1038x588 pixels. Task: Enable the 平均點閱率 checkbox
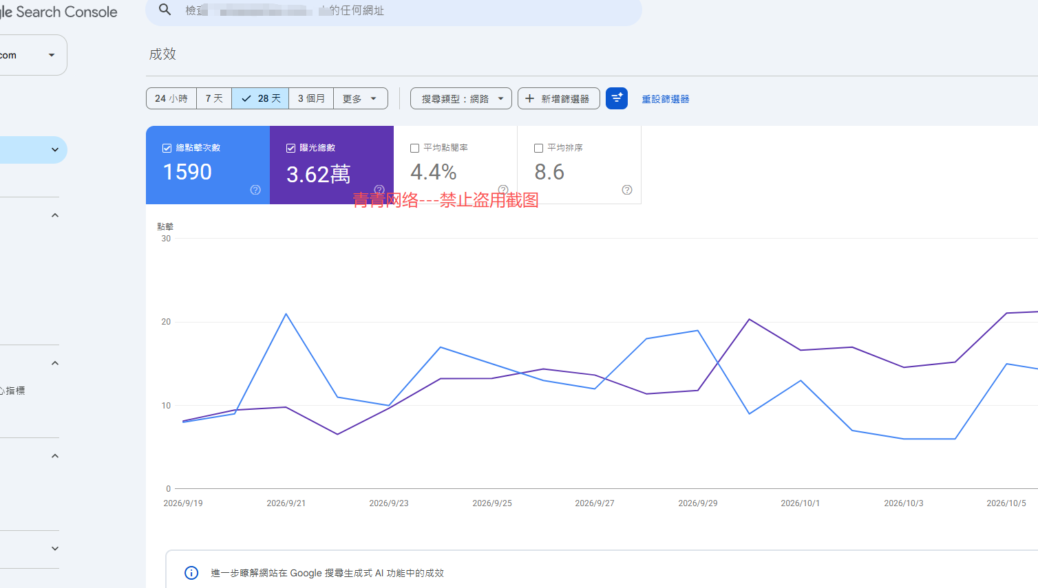pyautogui.click(x=414, y=148)
